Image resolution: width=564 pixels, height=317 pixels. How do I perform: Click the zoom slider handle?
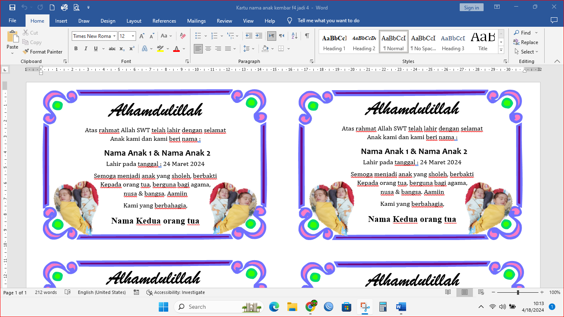518,292
